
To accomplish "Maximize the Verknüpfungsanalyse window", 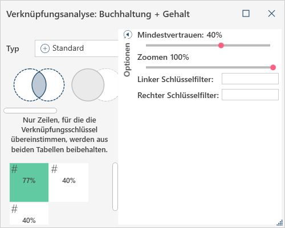I will pyautogui.click(x=246, y=14).
